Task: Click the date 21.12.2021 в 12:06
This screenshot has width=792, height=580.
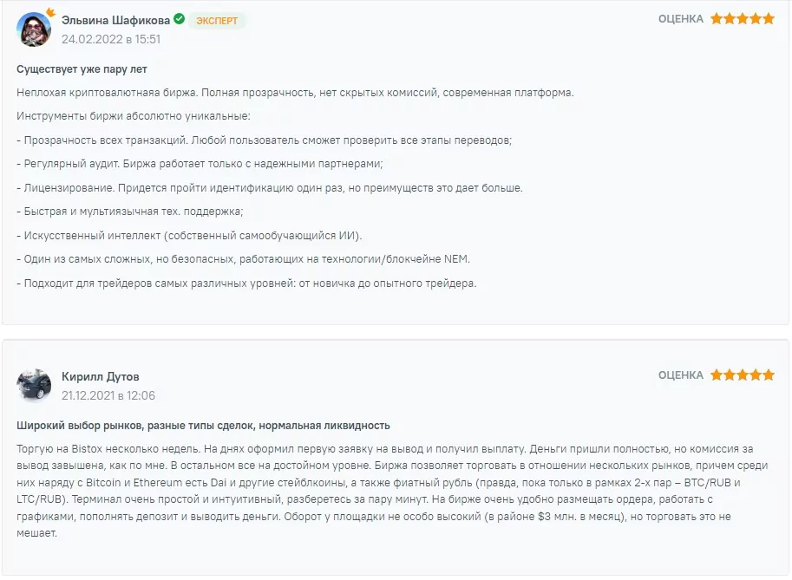Action: 108,395
